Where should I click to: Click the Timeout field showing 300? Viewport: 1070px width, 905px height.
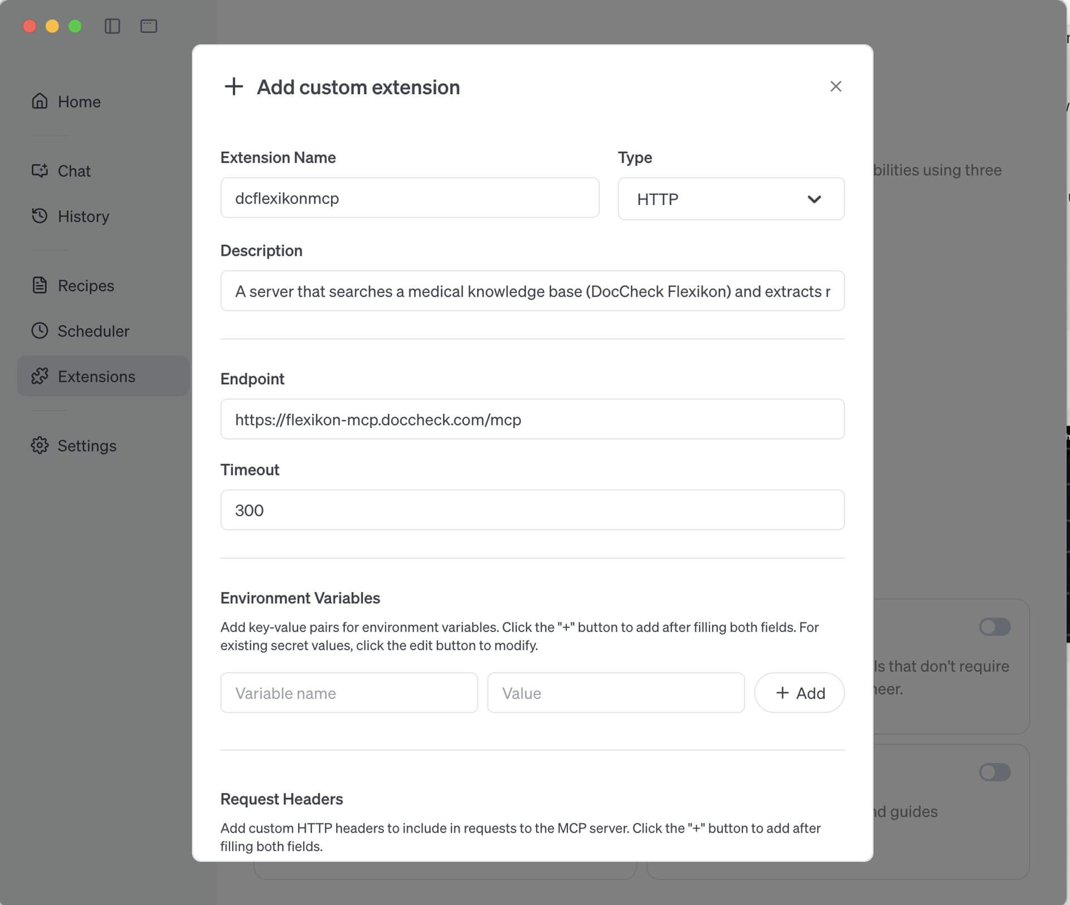point(532,509)
